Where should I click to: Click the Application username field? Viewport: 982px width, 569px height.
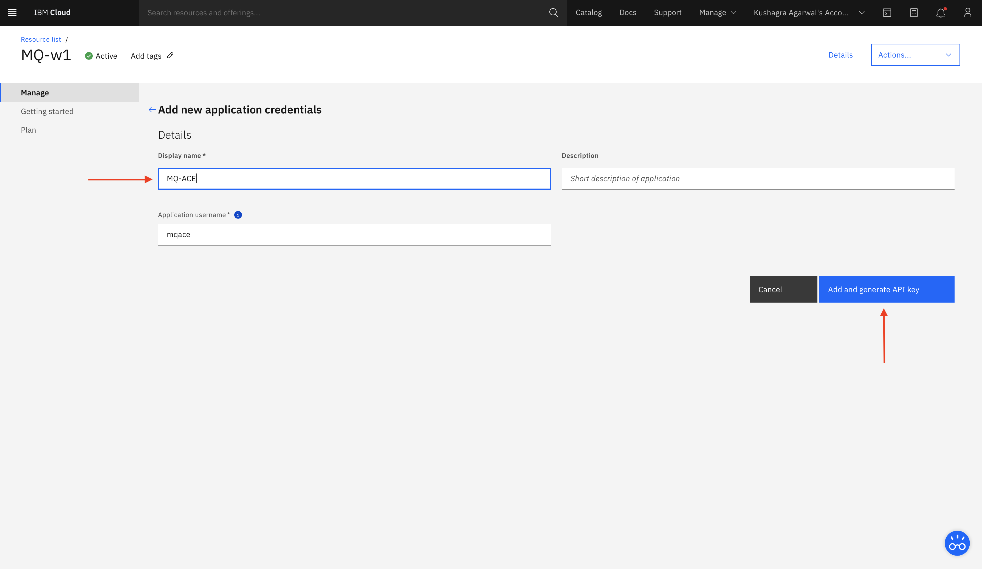point(354,234)
